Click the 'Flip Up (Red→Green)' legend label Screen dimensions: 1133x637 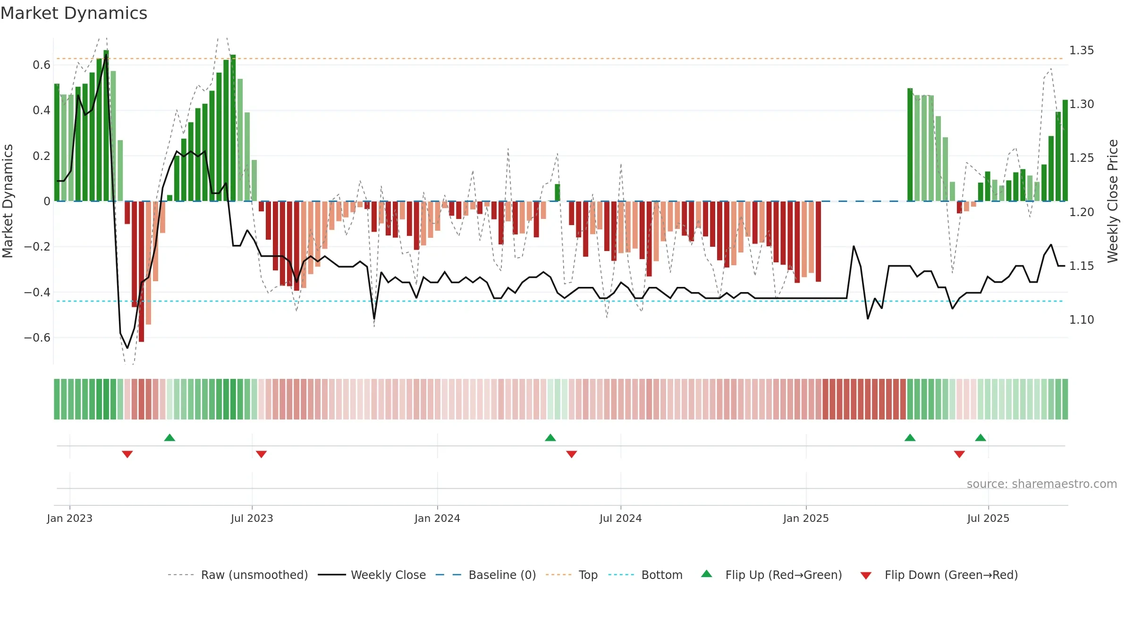(x=784, y=575)
